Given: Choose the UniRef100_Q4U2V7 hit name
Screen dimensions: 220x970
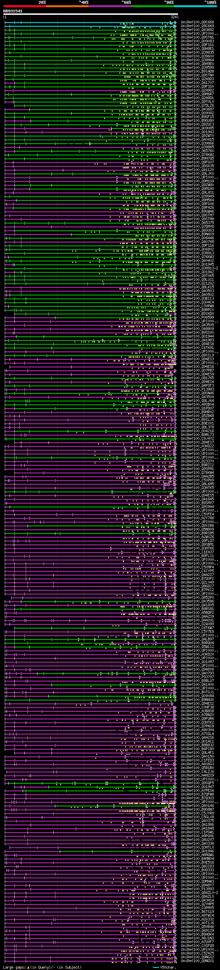Looking at the screenshot, I should click(197, 839).
